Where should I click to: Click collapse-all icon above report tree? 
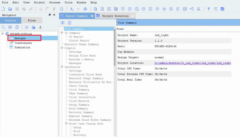pos(70,23)
